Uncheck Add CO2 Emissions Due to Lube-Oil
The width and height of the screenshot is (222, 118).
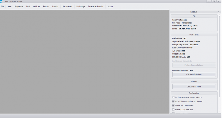click(173, 101)
